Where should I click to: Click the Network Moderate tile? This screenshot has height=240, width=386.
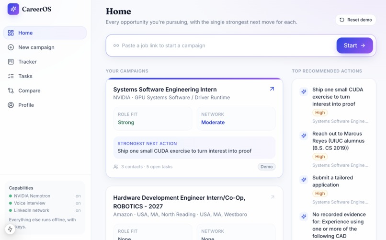coord(236,119)
